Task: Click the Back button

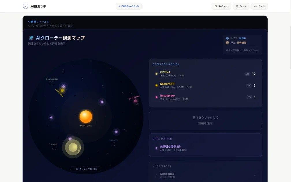Action: pos(259,6)
